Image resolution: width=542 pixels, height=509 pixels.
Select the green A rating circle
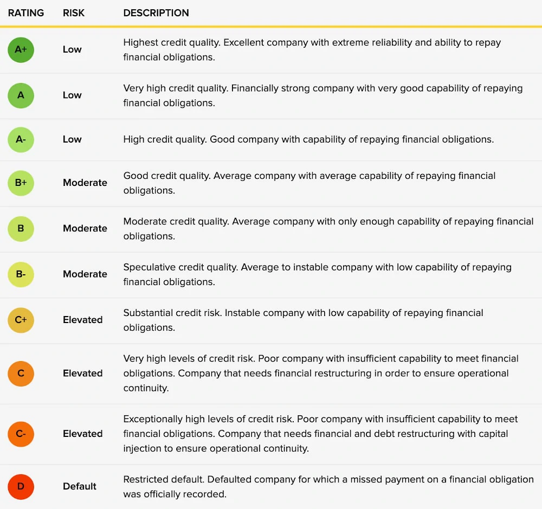click(x=21, y=95)
